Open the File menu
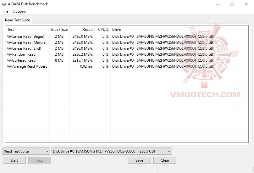Image resolution: width=254 pixels, height=173 pixels. pos(5,11)
